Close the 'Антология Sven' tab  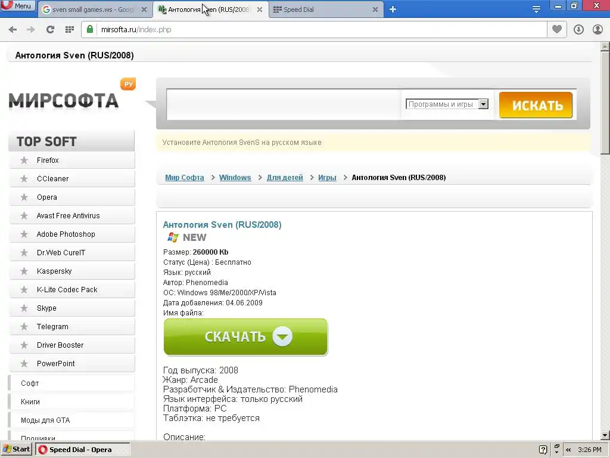click(x=260, y=10)
